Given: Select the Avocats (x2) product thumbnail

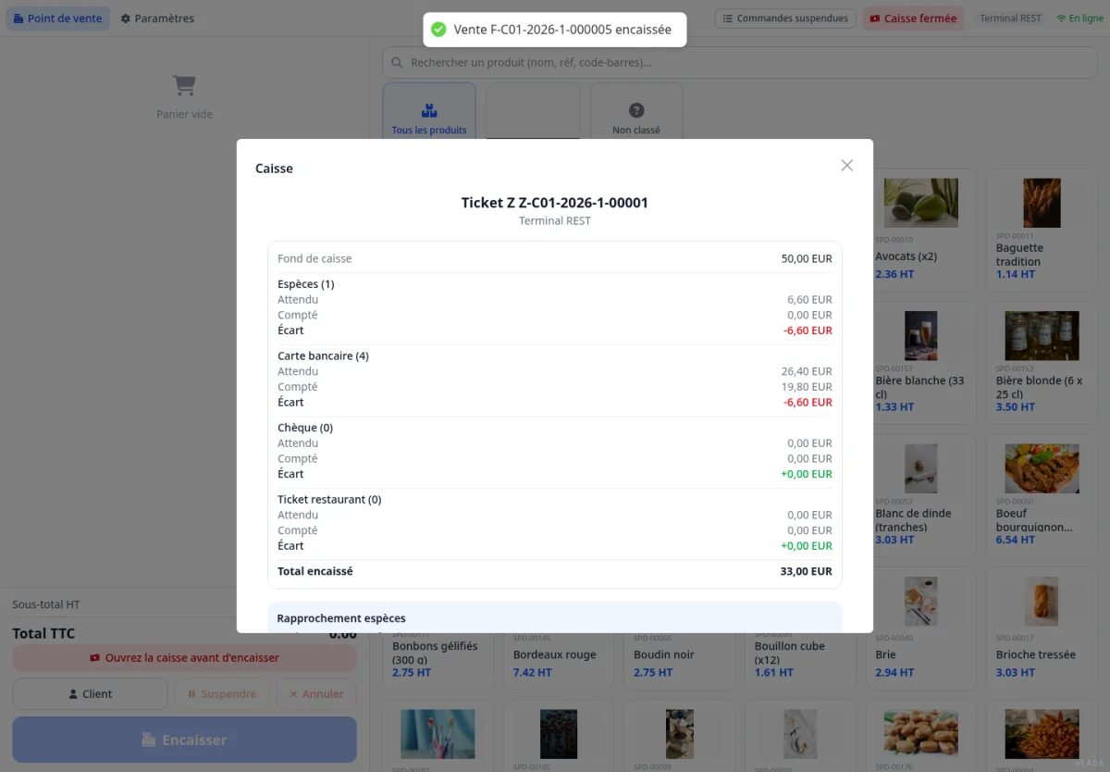Looking at the screenshot, I should pos(921,203).
